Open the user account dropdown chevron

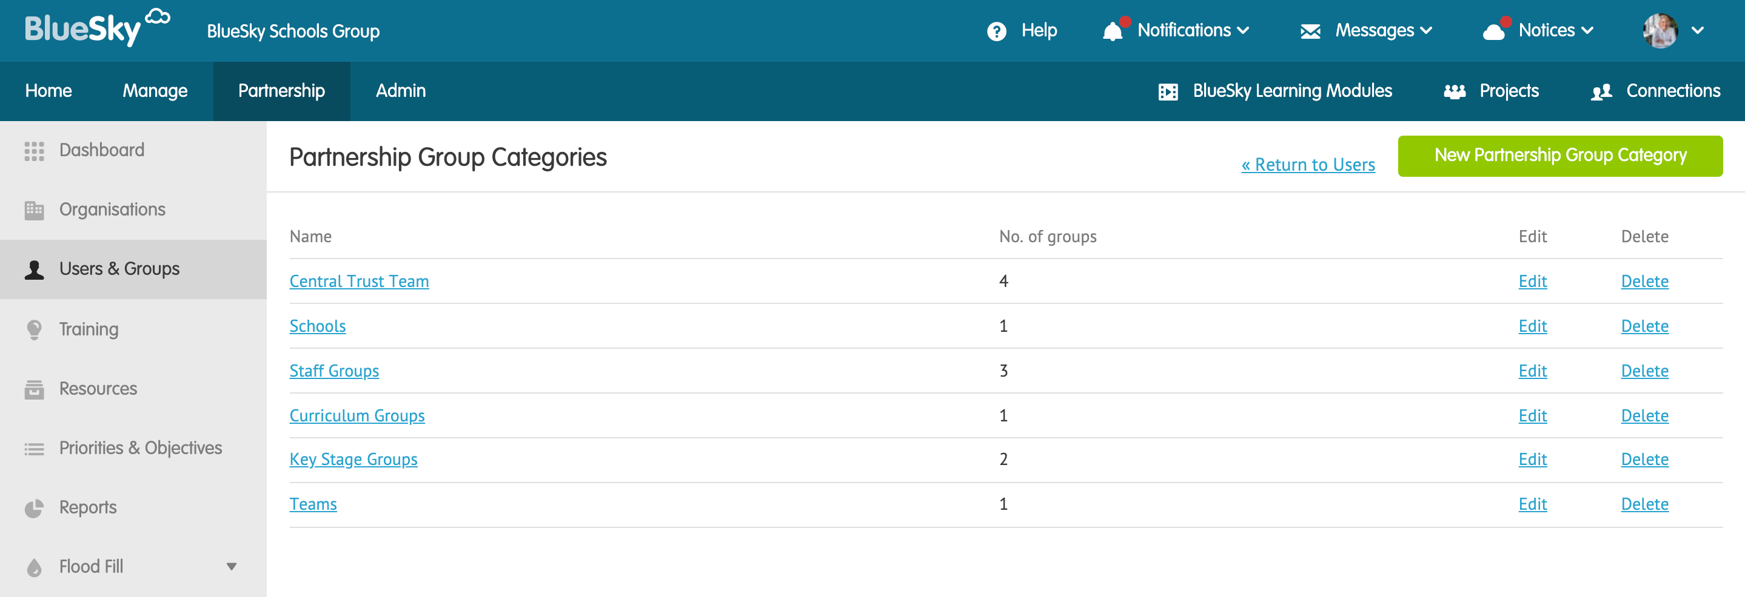point(1697,30)
